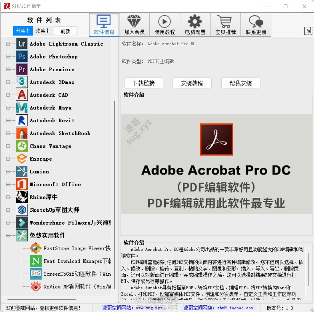Select the XnView MP看图软件 entry
The image size is (314, 312).
(x=77, y=287)
